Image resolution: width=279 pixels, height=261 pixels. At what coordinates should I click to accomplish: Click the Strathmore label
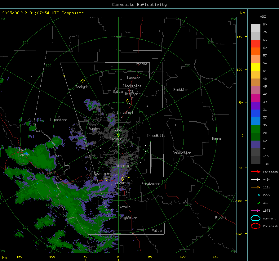point(151,184)
